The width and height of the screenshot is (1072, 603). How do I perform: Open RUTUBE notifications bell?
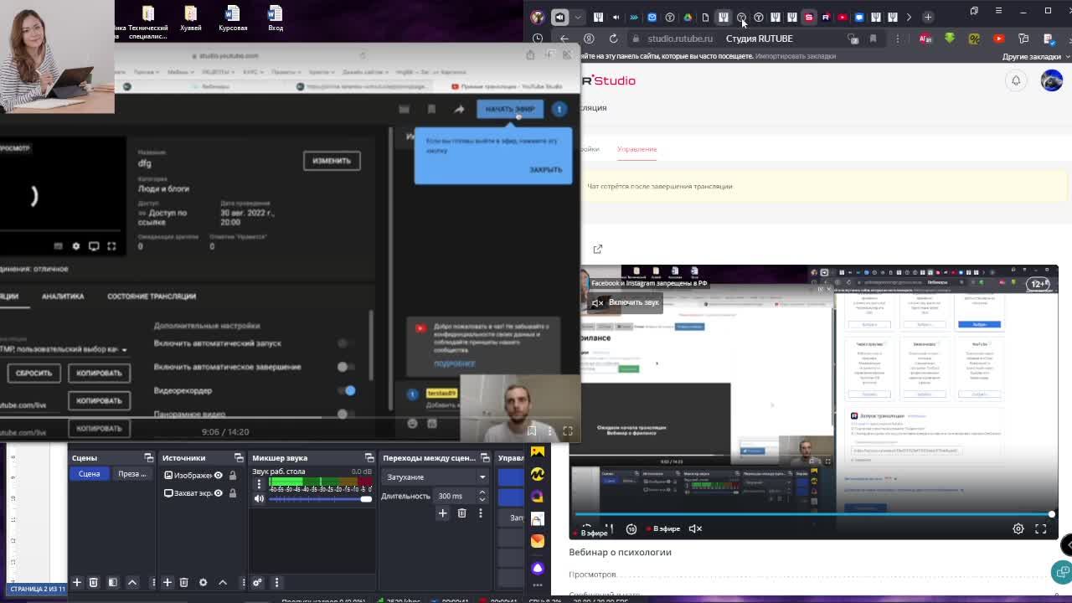pos(1016,80)
